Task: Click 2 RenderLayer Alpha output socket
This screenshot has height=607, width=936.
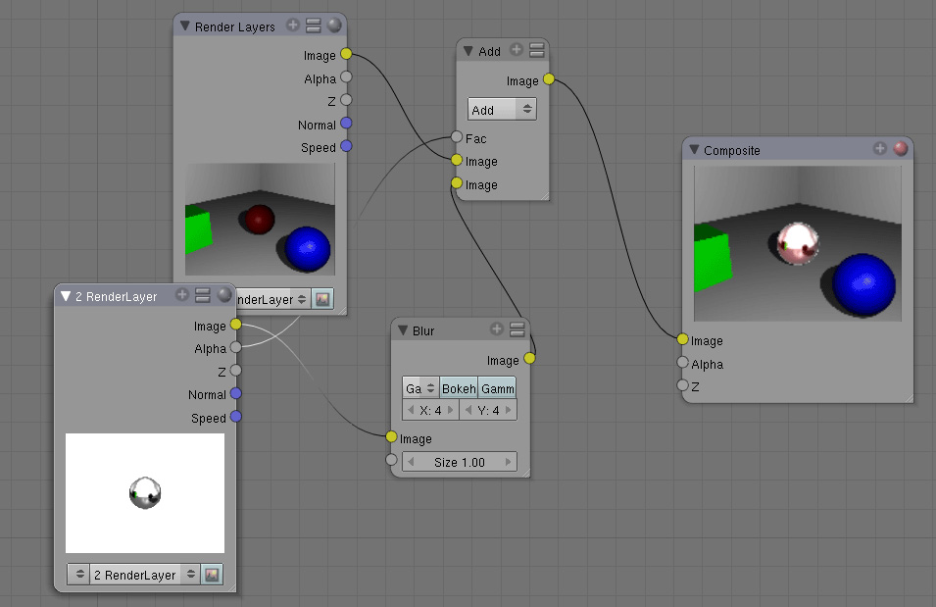Action: [236, 347]
